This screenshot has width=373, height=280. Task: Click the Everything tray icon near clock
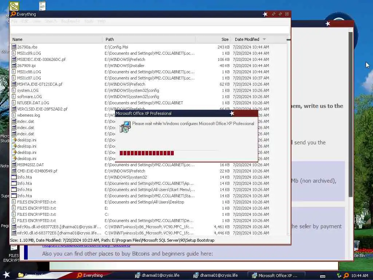[x=346, y=276]
